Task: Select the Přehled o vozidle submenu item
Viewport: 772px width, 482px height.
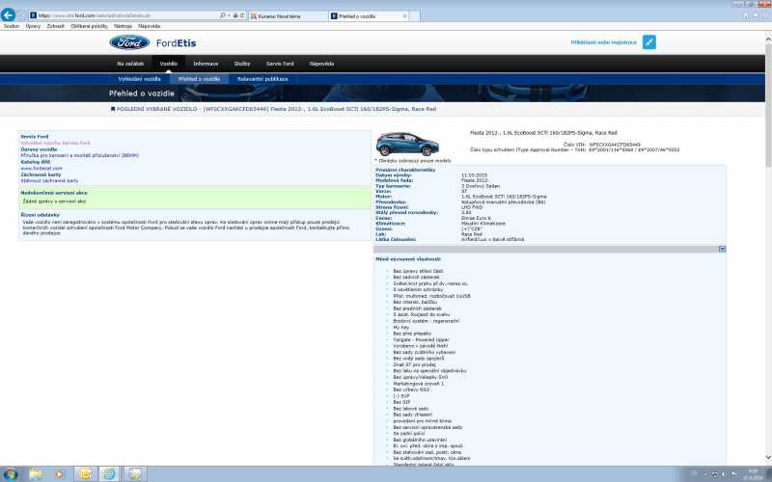Action: coord(199,79)
